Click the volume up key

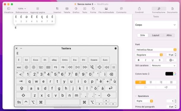point(107,67)
